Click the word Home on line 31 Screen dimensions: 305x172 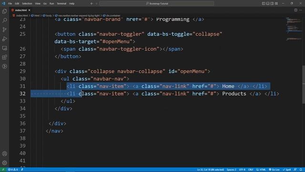[228, 86]
